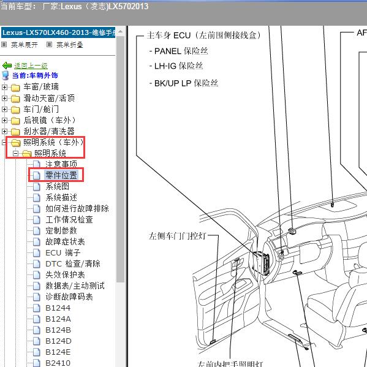Open the 工作情况检查 page
Screen dimensions: 367x367
point(69,219)
